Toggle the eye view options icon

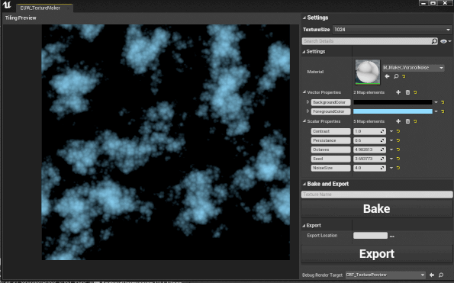click(x=443, y=41)
